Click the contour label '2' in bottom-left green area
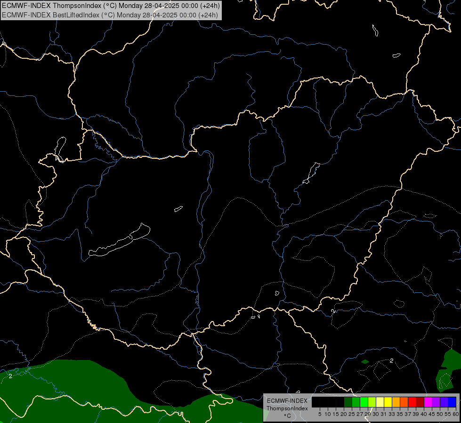Image resolution: width=461 pixels, height=423 pixels. 10,376
